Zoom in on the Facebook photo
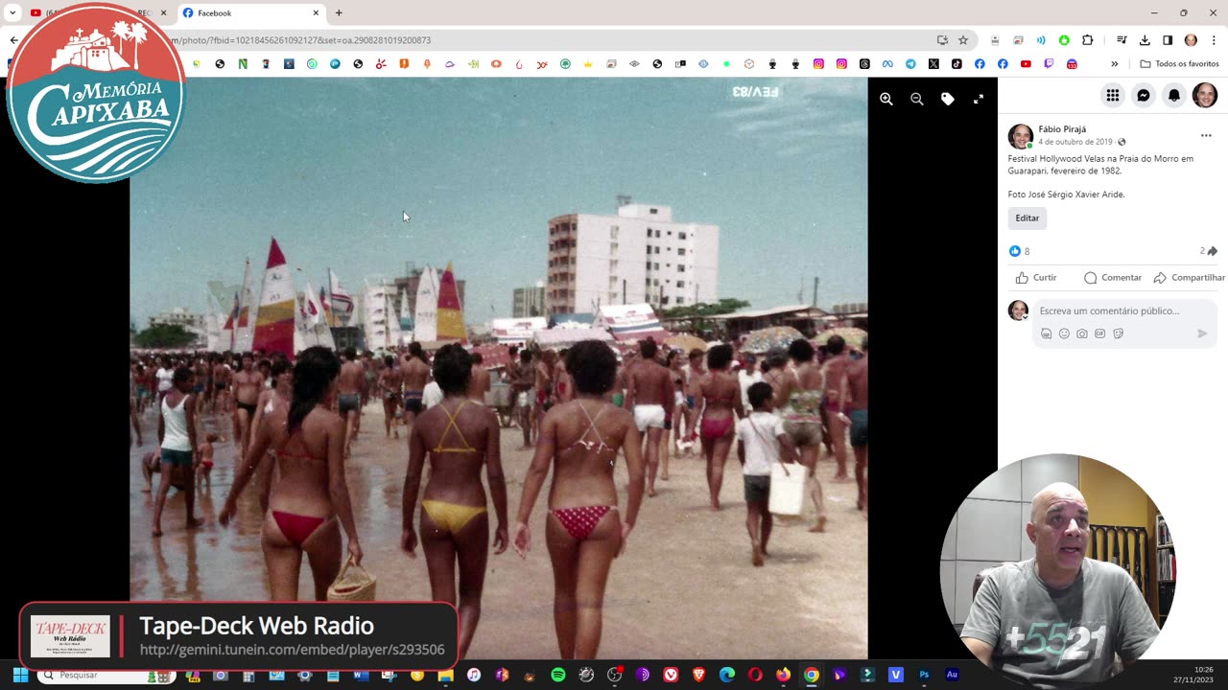1228x690 pixels. (x=886, y=99)
